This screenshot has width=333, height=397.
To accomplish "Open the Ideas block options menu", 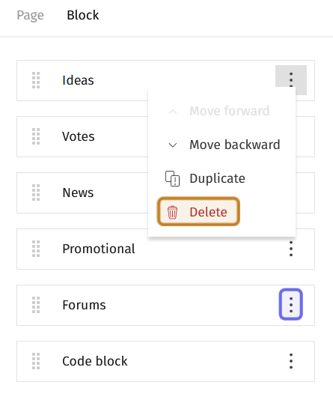I will 291,80.
